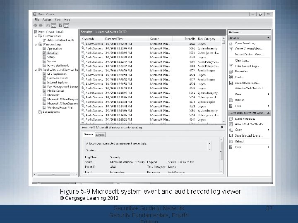Image resolution: width=298 pixels, height=223 pixels.
Task: Select the Internet Explorer log node
Action: point(57,82)
